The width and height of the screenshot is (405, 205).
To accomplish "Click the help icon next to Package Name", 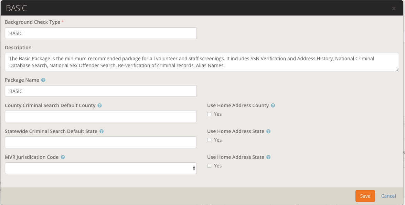I will (x=43, y=80).
